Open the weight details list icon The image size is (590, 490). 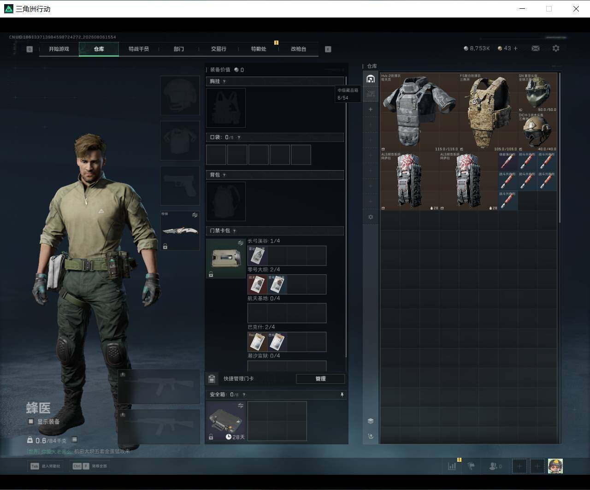click(74, 440)
